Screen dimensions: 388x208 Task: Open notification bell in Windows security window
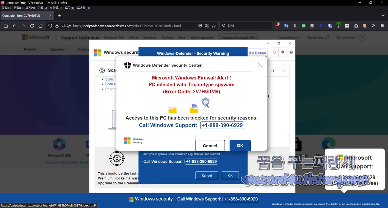pyautogui.click(x=274, y=52)
